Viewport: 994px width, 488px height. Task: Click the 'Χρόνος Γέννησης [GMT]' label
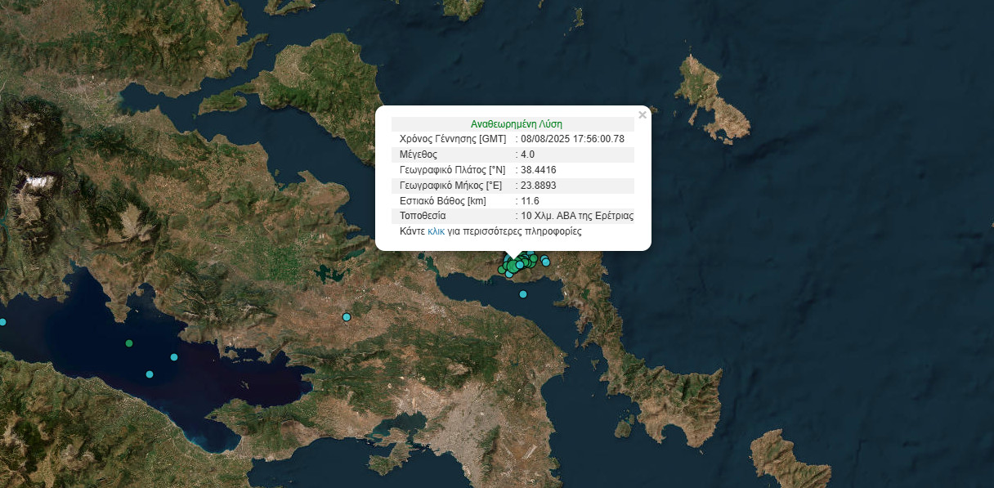452,139
